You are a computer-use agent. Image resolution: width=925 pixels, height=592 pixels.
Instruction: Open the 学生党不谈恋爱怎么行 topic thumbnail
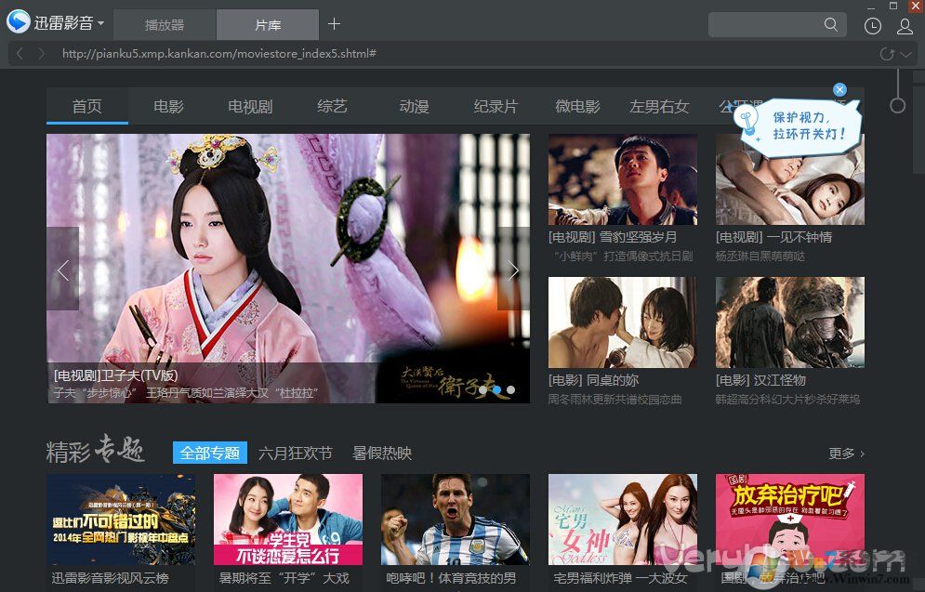click(288, 520)
